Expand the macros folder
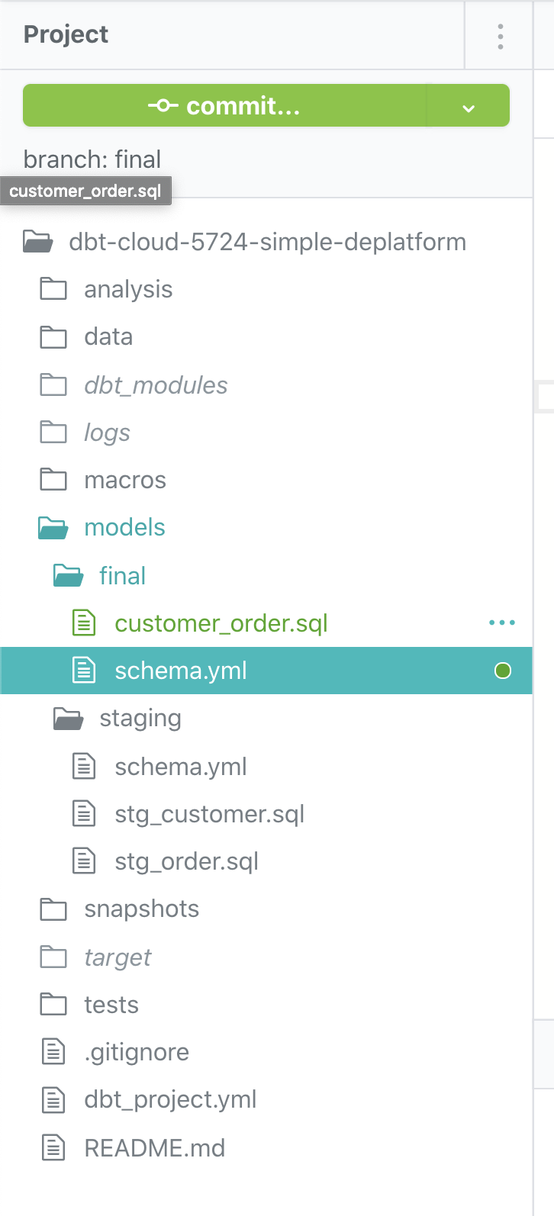 [124, 481]
